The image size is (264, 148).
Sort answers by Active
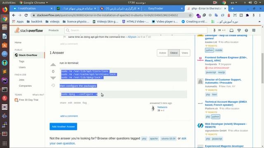[163, 53]
